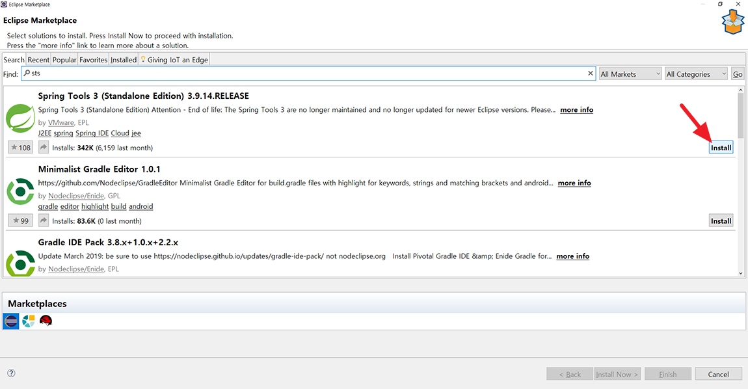Click the Spring IDE tag
The height and width of the screenshot is (389, 748).
pos(92,133)
